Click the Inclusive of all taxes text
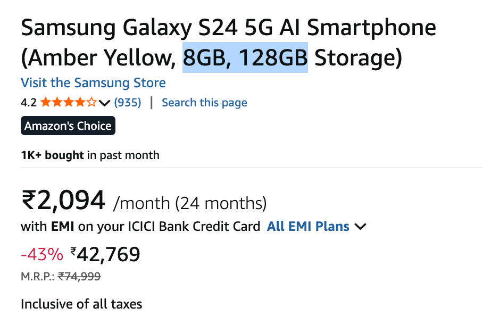 (81, 304)
